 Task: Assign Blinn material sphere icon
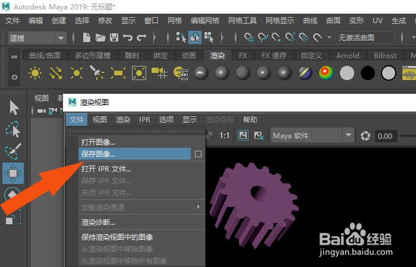tap(222, 73)
